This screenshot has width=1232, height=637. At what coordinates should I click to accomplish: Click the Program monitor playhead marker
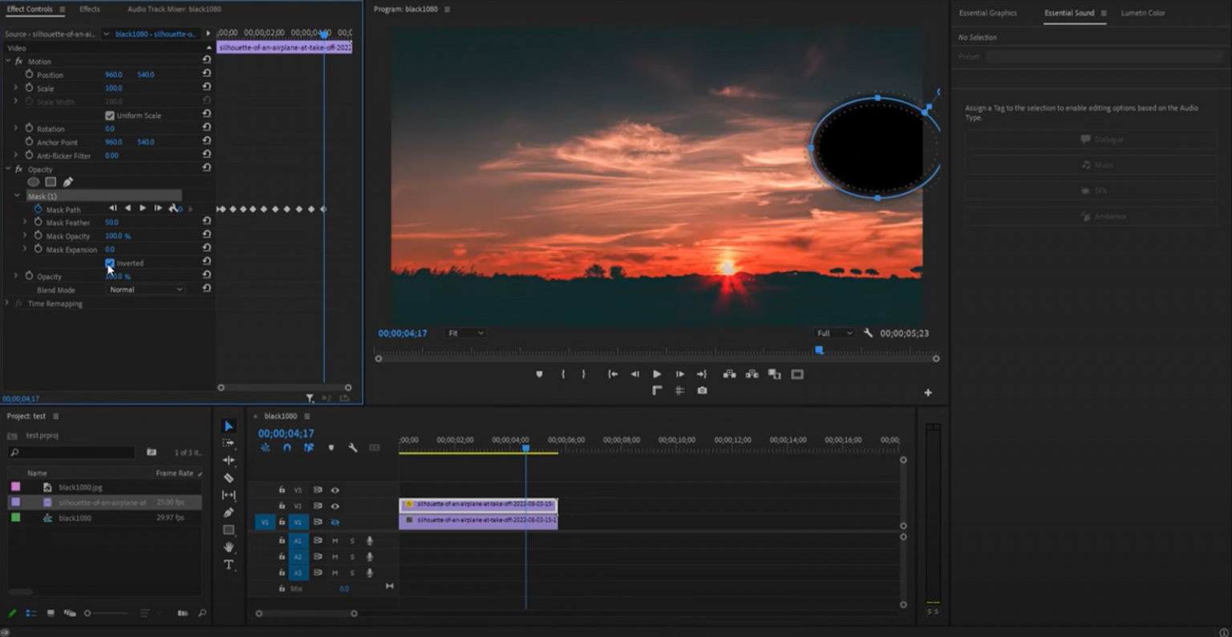[819, 350]
